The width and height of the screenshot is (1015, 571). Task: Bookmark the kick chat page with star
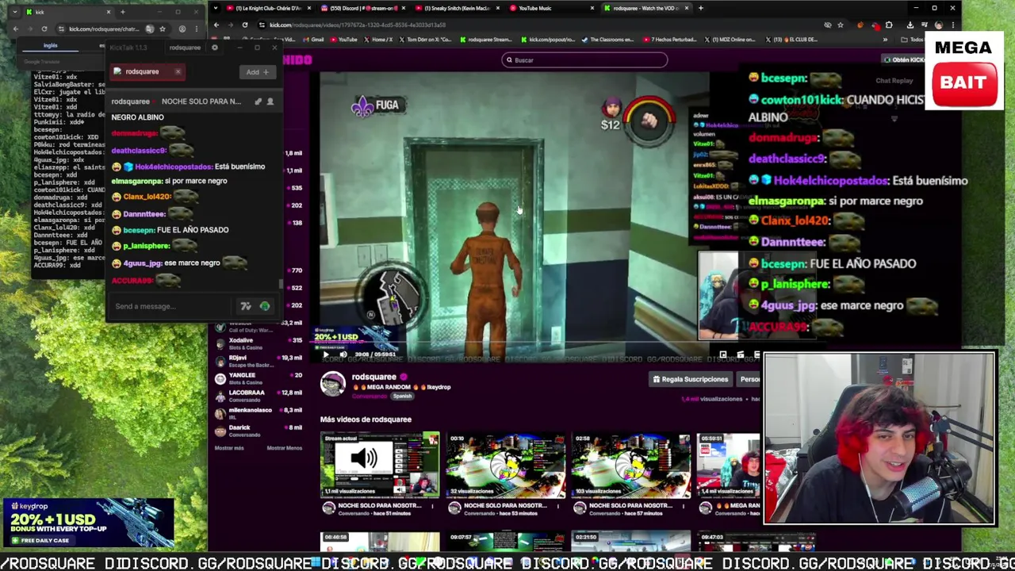162,29
